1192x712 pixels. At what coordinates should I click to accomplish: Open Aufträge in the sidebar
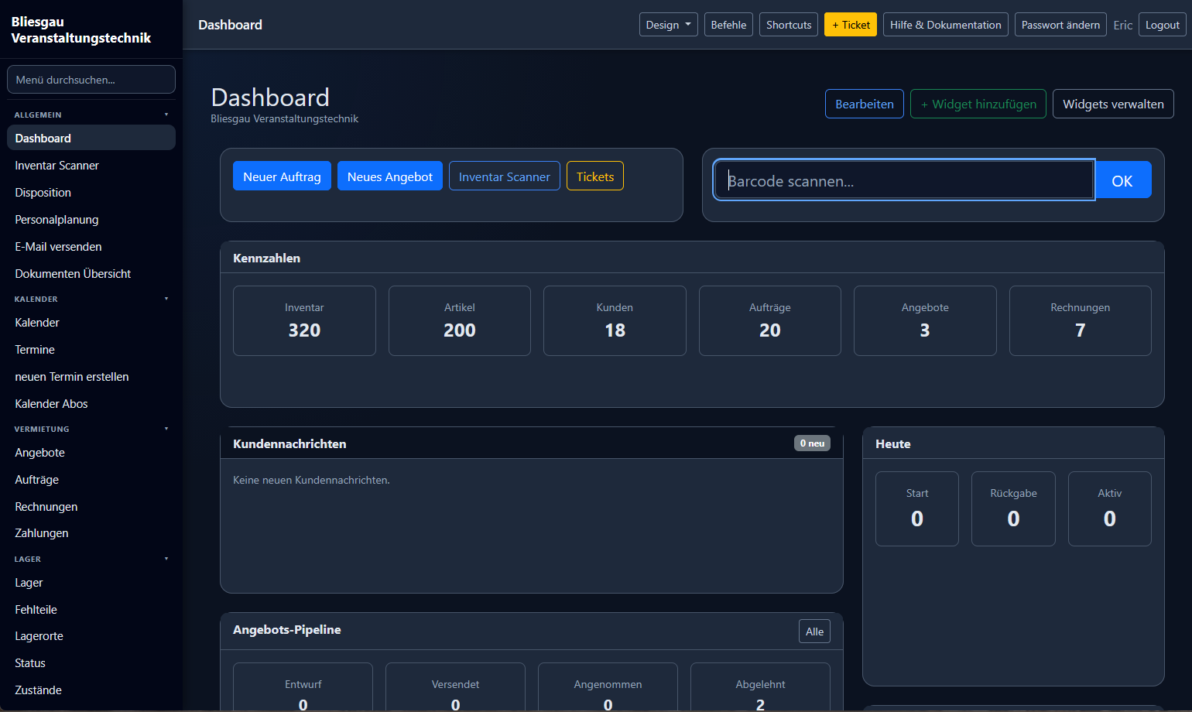[x=91, y=480]
